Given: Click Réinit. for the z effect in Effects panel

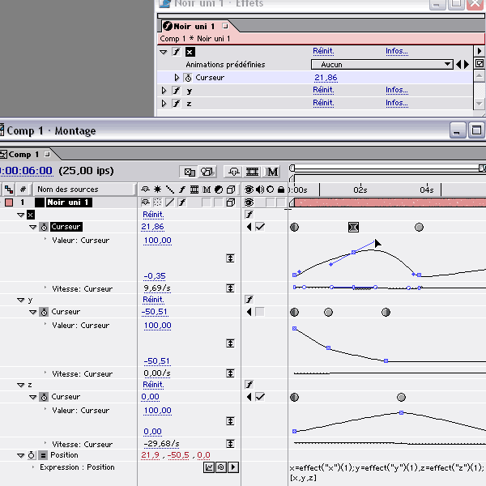Looking at the screenshot, I should [323, 103].
